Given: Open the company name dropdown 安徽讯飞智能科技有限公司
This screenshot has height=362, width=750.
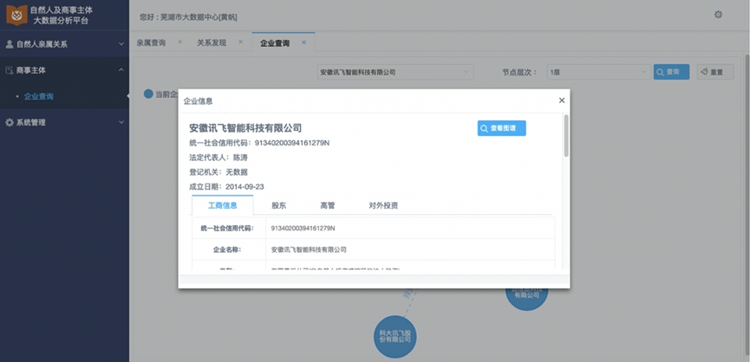Looking at the screenshot, I should [395, 72].
